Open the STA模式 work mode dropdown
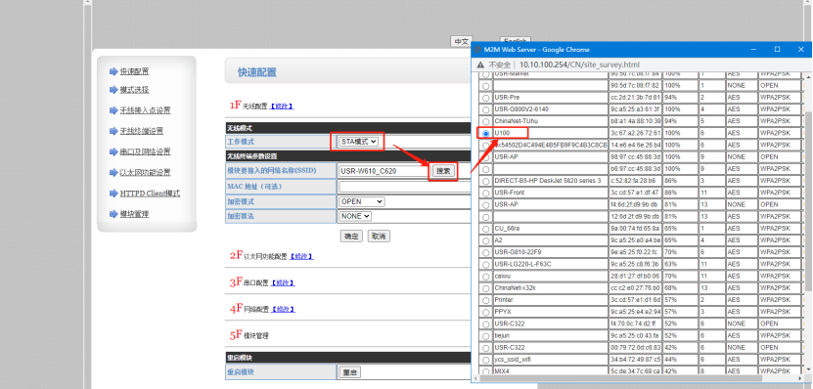This screenshot has height=389, width=813. (358, 141)
